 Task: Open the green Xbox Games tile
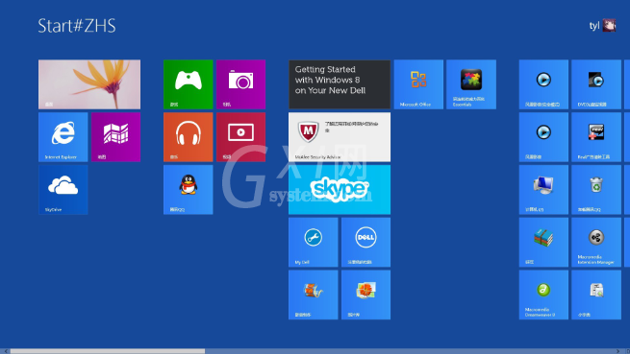tap(188, 84)
